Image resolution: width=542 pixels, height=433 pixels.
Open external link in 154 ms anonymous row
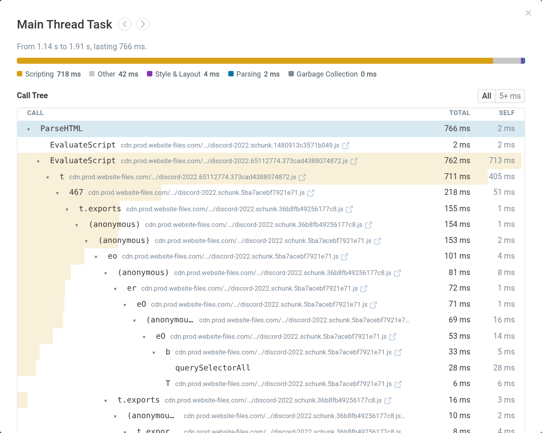pyautogui.click(x=369, y=225)
